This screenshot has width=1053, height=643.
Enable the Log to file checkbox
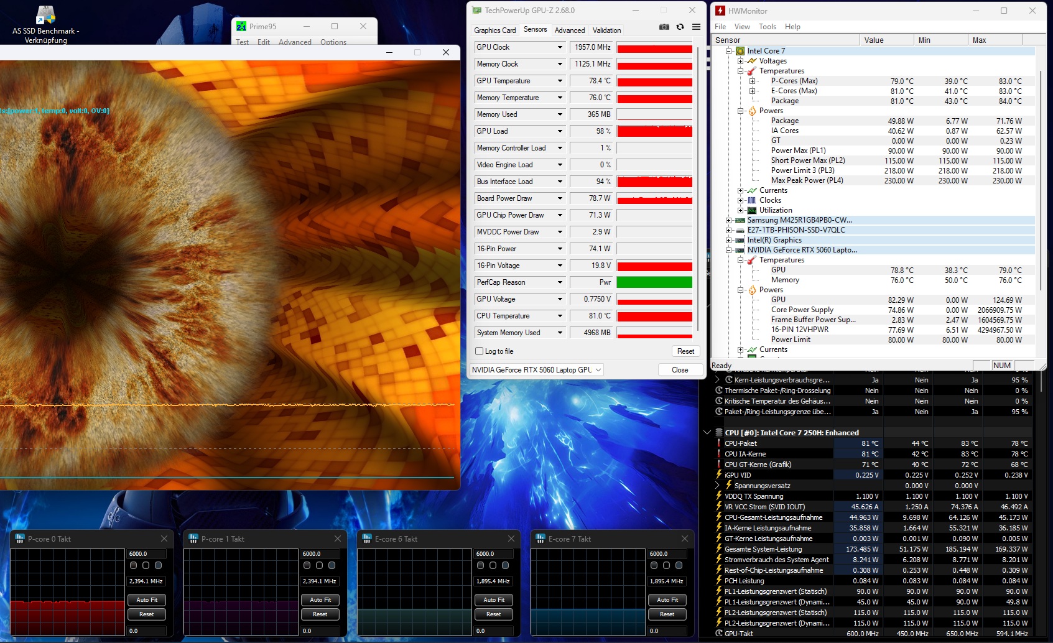pos(480,351)
